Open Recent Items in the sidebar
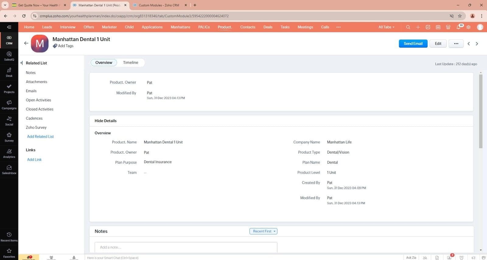 tap(9, 237)
